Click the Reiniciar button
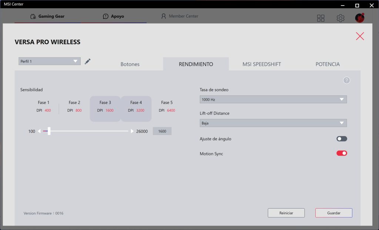 point(286,213)
